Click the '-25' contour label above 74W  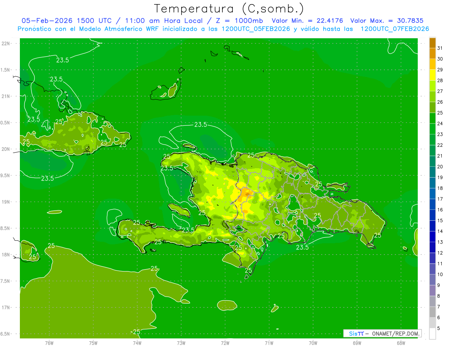[135, 332]
